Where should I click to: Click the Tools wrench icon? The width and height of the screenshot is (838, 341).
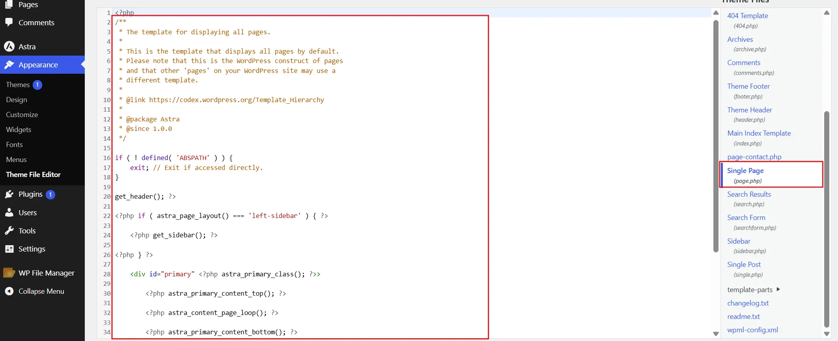point(9,231)
